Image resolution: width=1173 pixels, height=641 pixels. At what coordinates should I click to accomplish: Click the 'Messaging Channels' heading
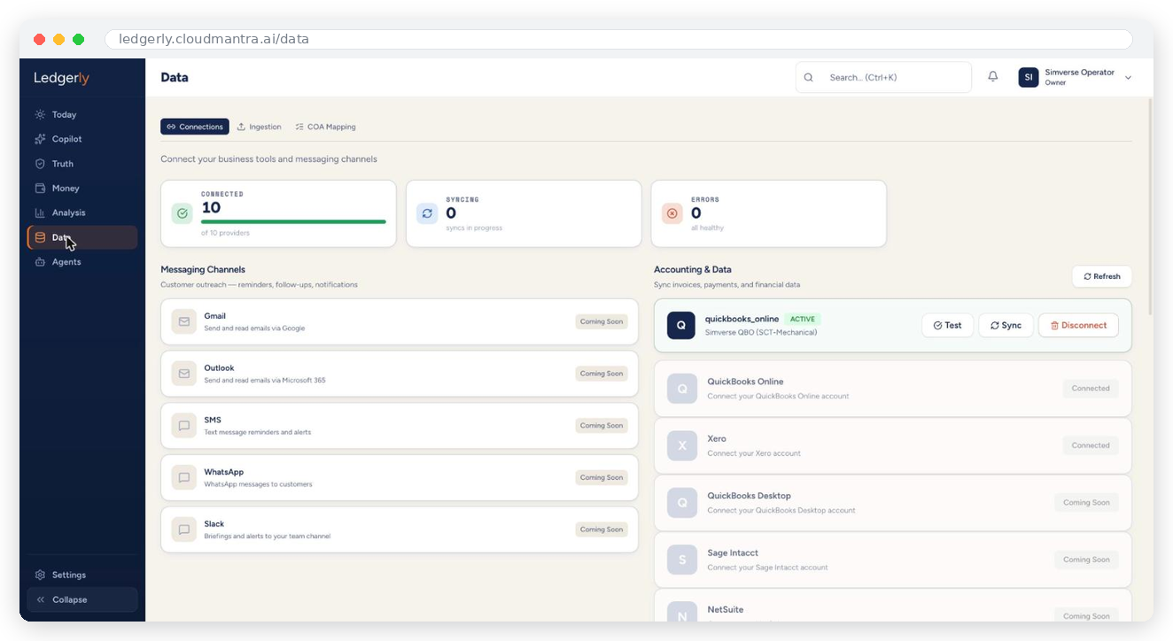coord(203,269)
